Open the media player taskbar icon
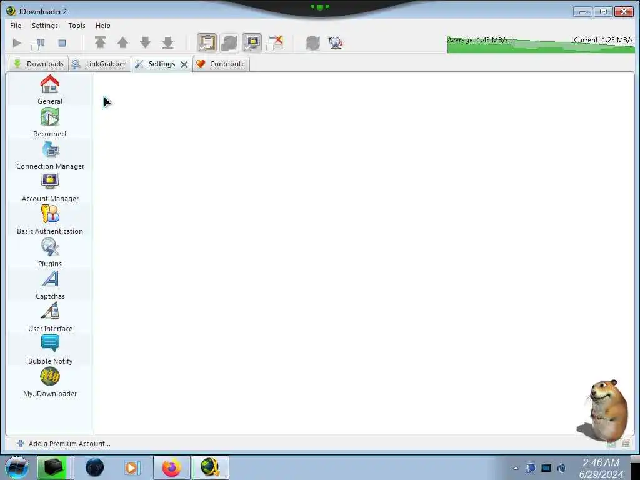 tap(131, 467)
